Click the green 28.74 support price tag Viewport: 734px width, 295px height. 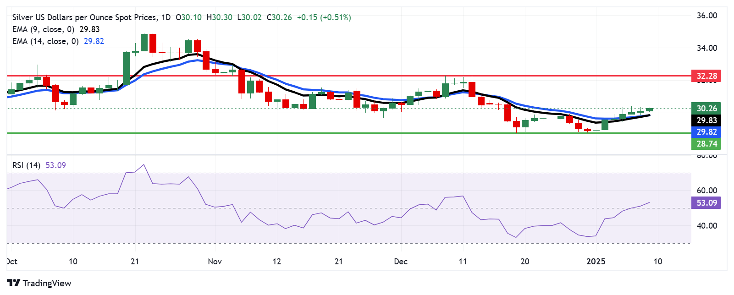tap(706, 144)
